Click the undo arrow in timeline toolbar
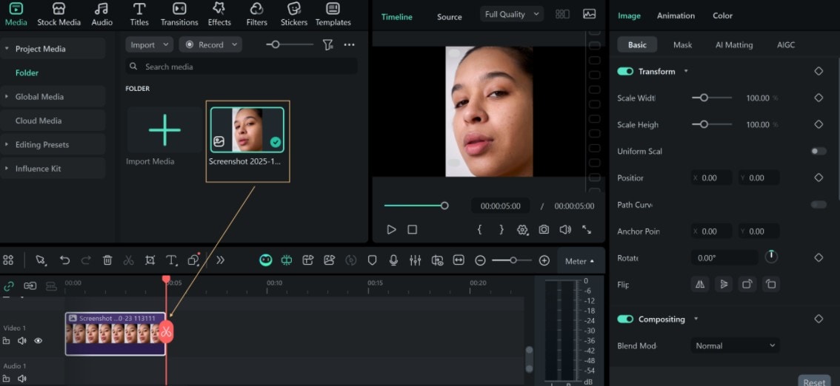The height and width of the screenshot is (386, 840). coord(65,260)
